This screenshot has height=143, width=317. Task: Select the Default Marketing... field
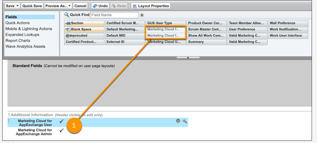[x=125, y=29]
